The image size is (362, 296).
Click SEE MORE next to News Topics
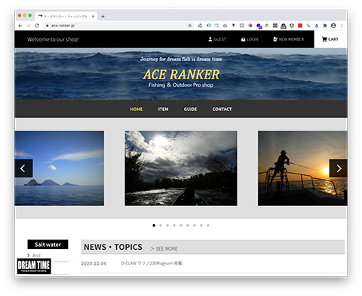[164, 248]
